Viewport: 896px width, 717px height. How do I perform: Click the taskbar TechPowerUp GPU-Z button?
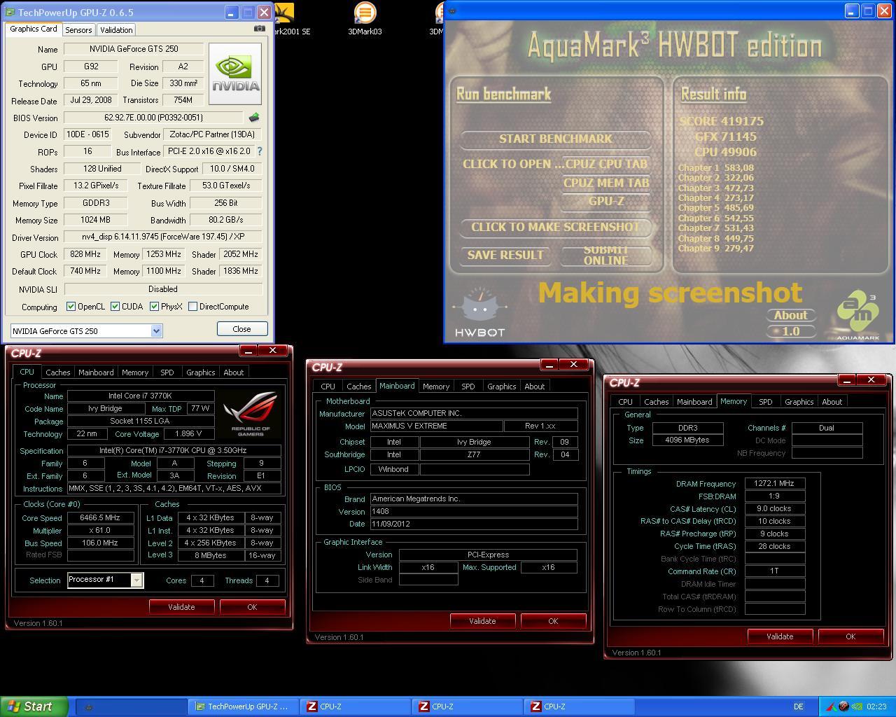tap(243, 706)
